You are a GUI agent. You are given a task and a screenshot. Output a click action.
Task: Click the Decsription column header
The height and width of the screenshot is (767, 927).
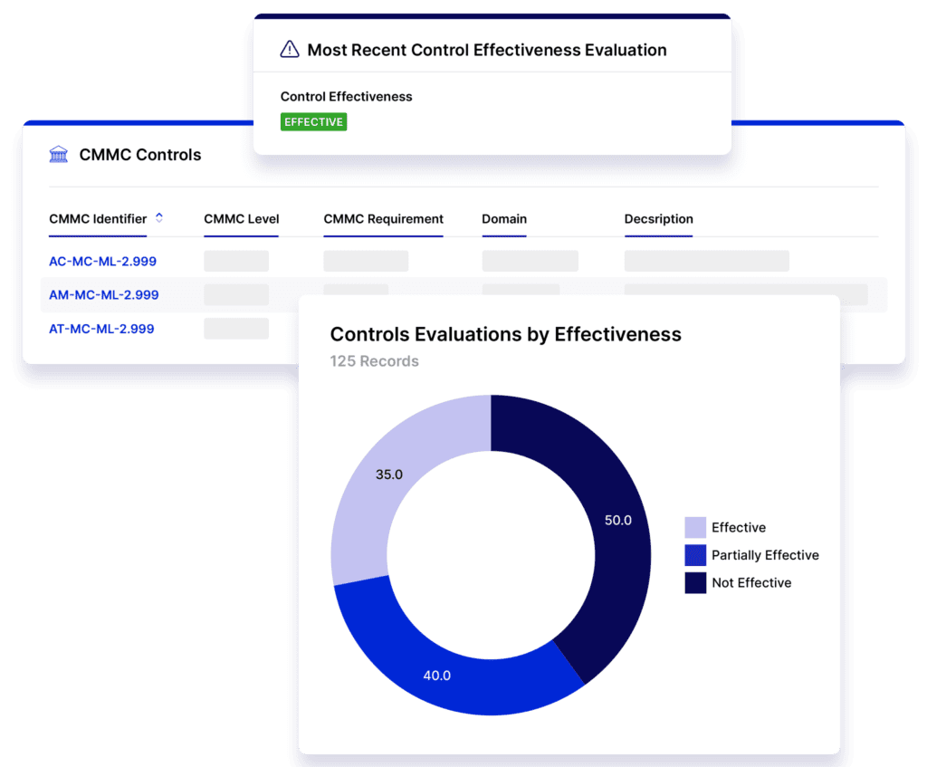click(659, 219)
